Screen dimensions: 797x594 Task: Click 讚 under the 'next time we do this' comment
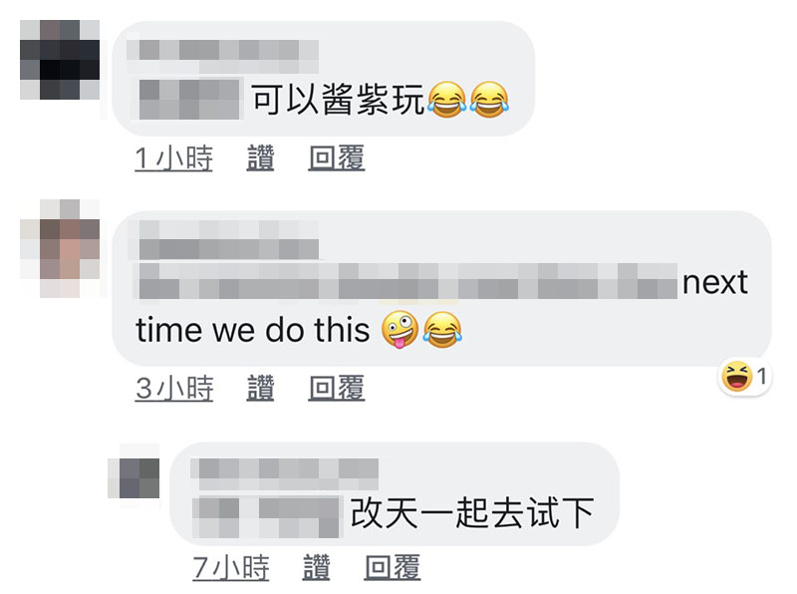(x=260, y=388)
